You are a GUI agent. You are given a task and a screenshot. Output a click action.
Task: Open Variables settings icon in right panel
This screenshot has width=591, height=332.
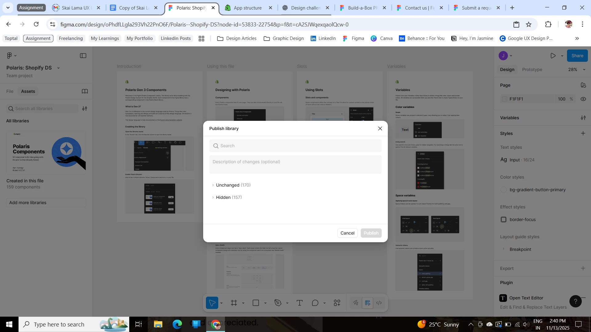click(x=583, y=118)
